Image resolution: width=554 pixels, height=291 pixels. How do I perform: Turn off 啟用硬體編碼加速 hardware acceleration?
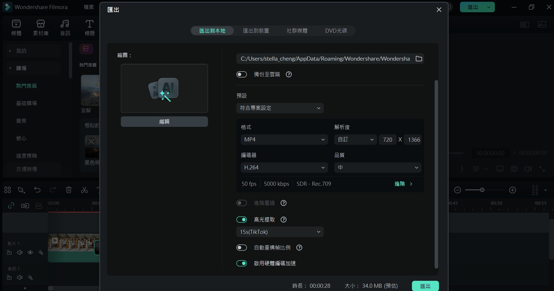(x=242, y=263)
